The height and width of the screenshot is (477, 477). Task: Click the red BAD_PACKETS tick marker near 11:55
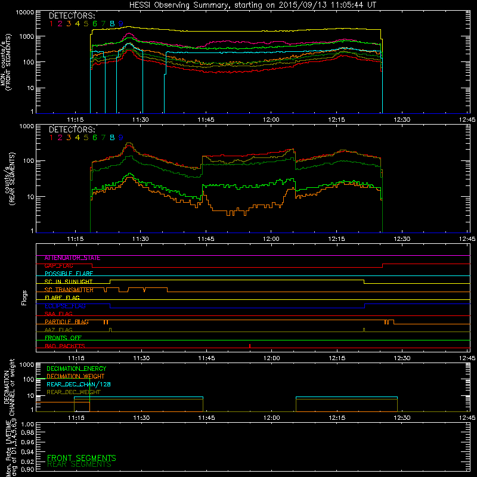pos(250,346)
